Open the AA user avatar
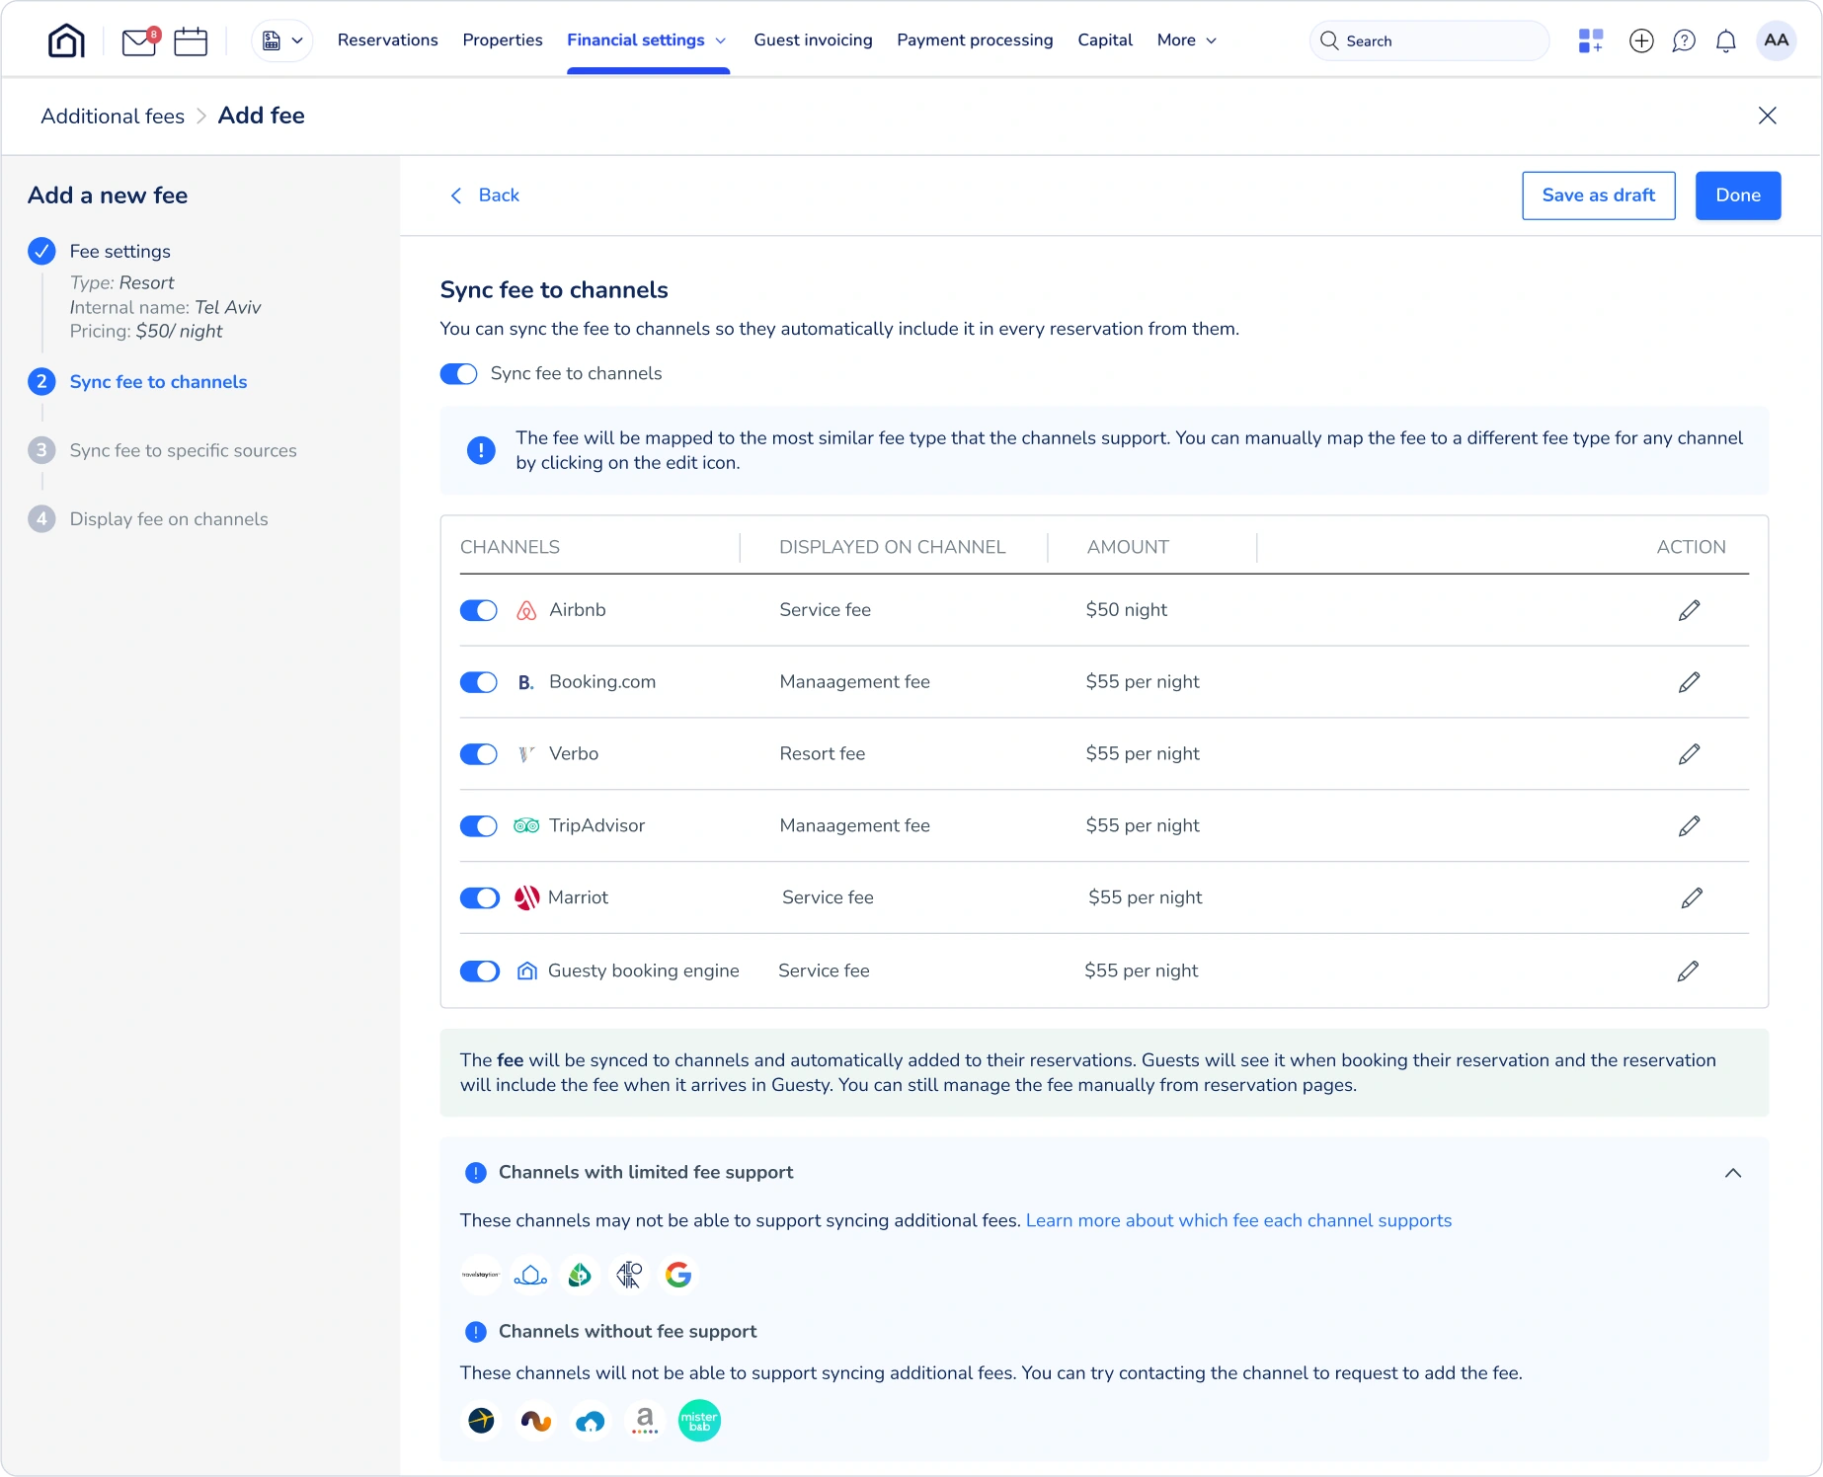 [x=1776, y=40]
